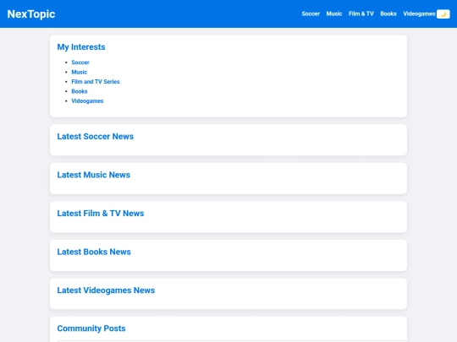Click the Latest Books News heading
The width and height of the screenshot is (457, 342).
pyautogui.click(x=94, y=252)
